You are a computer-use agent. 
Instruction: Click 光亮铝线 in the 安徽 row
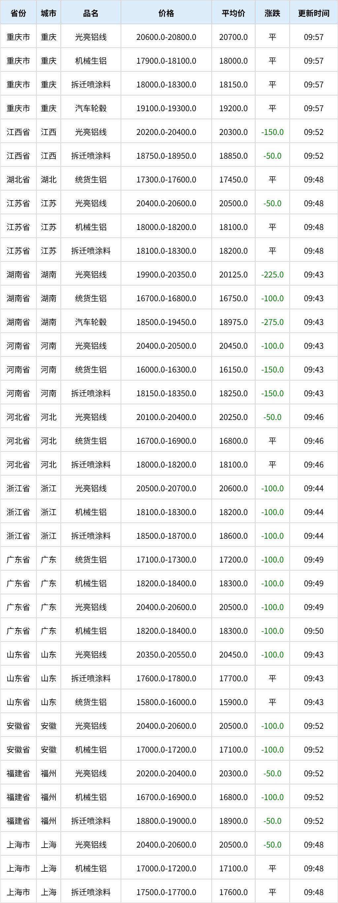[x=91, y=726]
